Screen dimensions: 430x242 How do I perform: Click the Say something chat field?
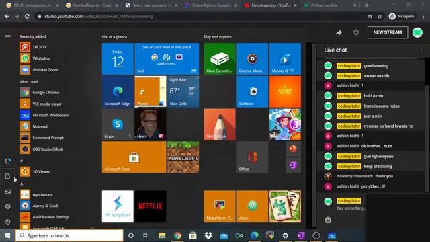tap(351, 208)
